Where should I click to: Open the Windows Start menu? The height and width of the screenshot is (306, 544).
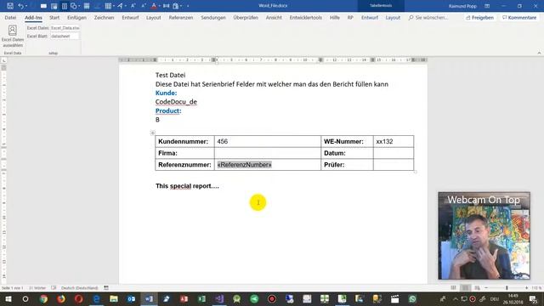8,298
